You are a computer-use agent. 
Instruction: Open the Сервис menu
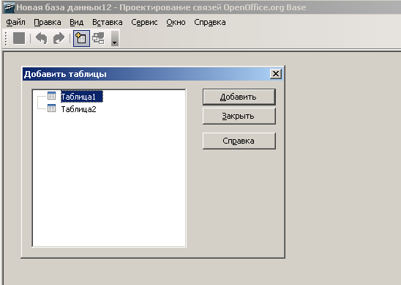[x=144, y=22]
